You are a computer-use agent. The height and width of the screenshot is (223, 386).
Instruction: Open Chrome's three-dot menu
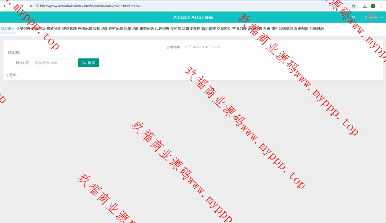(x=381, y=6)
